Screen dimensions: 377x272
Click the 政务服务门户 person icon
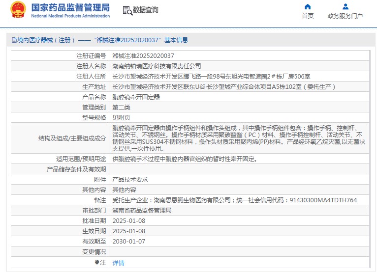346,7
